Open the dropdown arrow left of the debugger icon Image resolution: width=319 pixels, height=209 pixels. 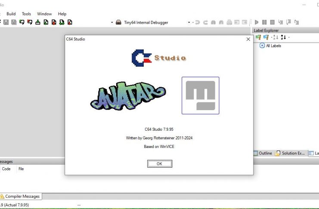click(112, 22)
